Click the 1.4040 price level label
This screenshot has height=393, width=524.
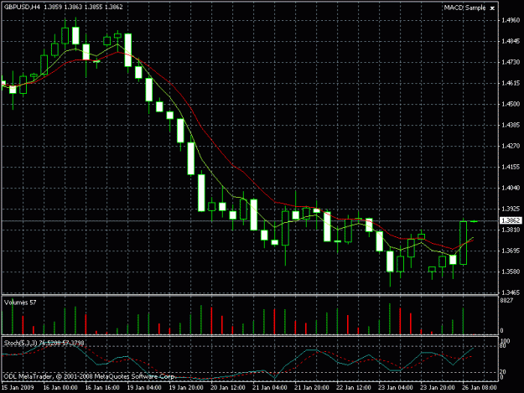pos(511,188)
